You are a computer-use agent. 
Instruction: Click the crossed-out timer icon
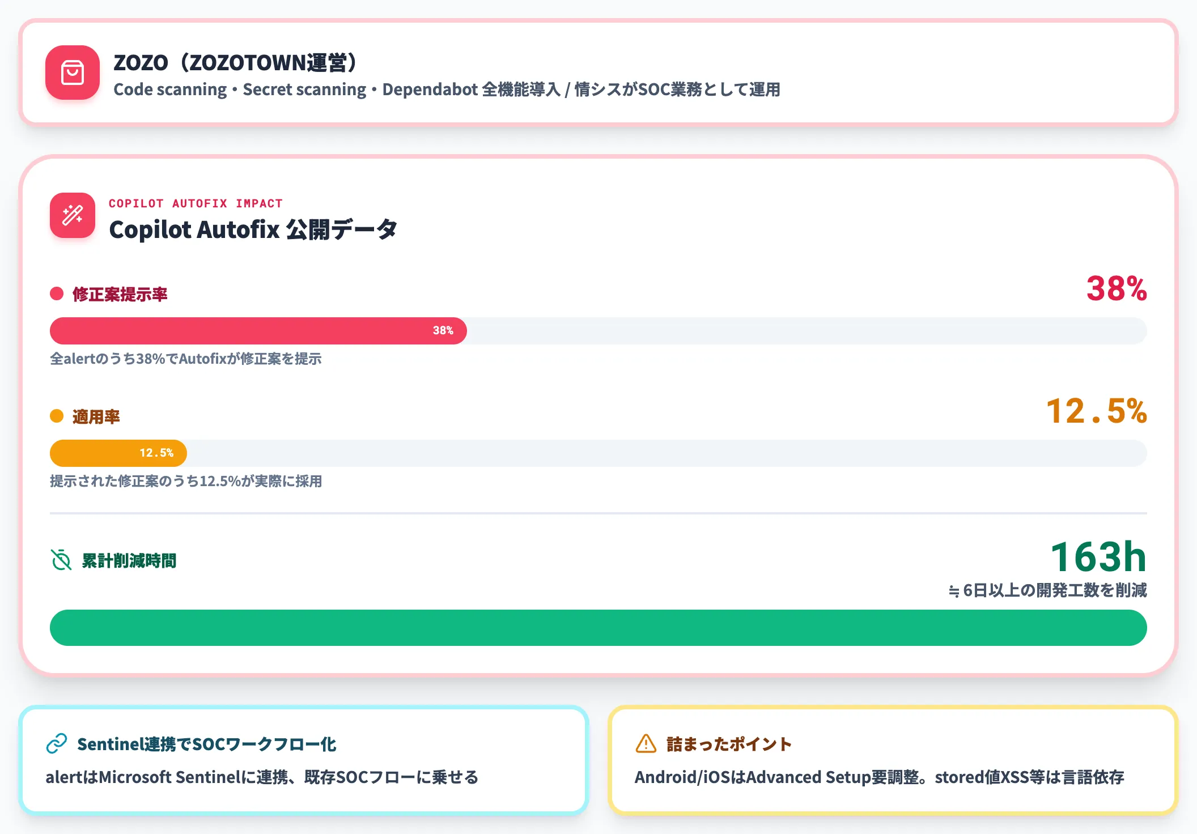(61, 560)
